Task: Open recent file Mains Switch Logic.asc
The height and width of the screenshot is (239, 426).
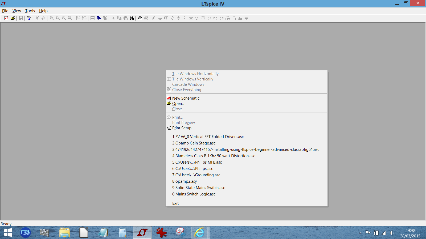Action: 247,194
